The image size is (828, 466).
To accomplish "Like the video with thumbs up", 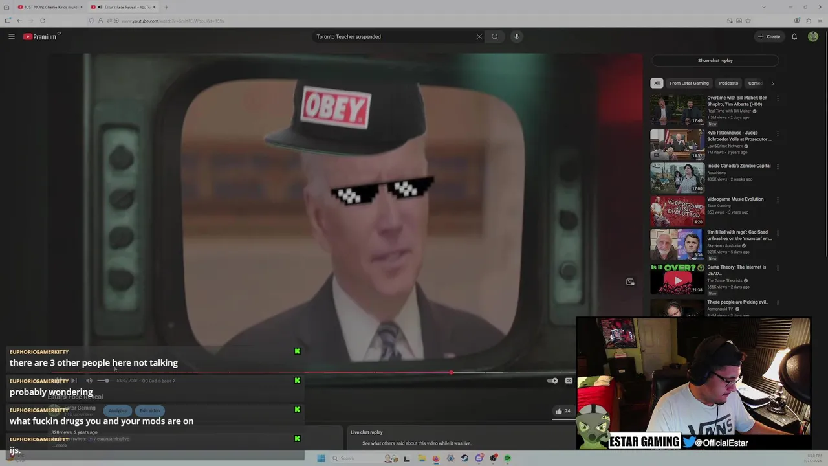I will coord(559,411).
